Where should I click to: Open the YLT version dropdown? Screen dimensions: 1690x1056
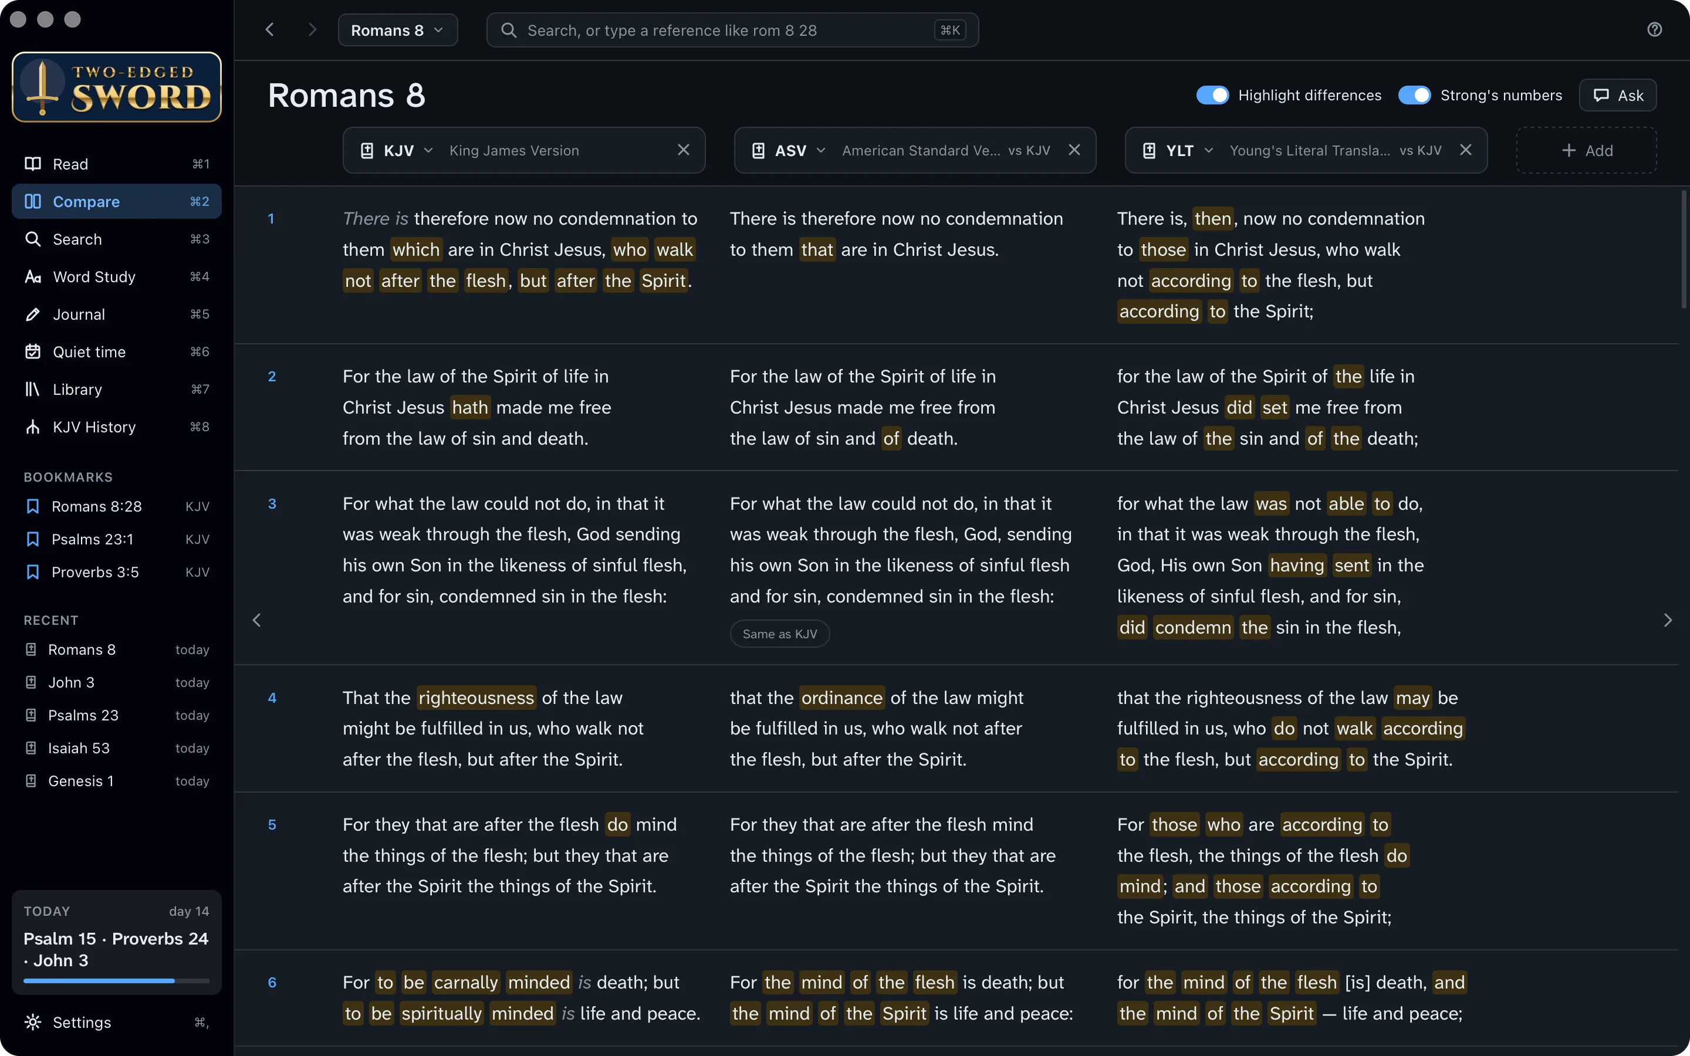tap(1179, 150)
